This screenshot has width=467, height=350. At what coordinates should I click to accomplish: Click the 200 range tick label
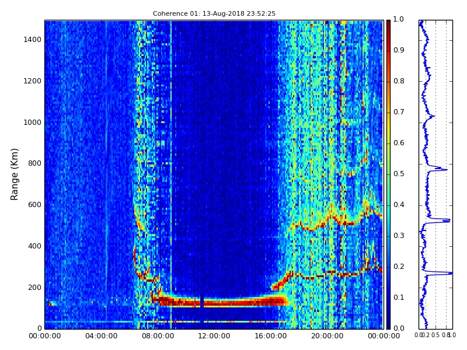pos(34,288)
